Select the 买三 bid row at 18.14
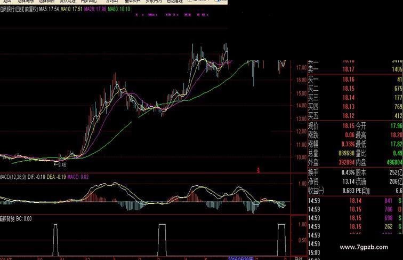The image size is (403, 260). coord(355,98)
